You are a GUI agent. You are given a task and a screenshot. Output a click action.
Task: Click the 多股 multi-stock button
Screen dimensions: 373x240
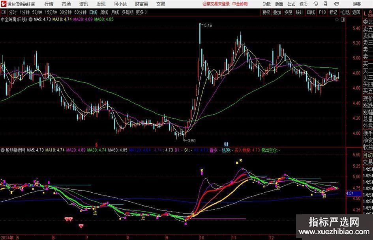pyautogui.click(x=288, y=12)
